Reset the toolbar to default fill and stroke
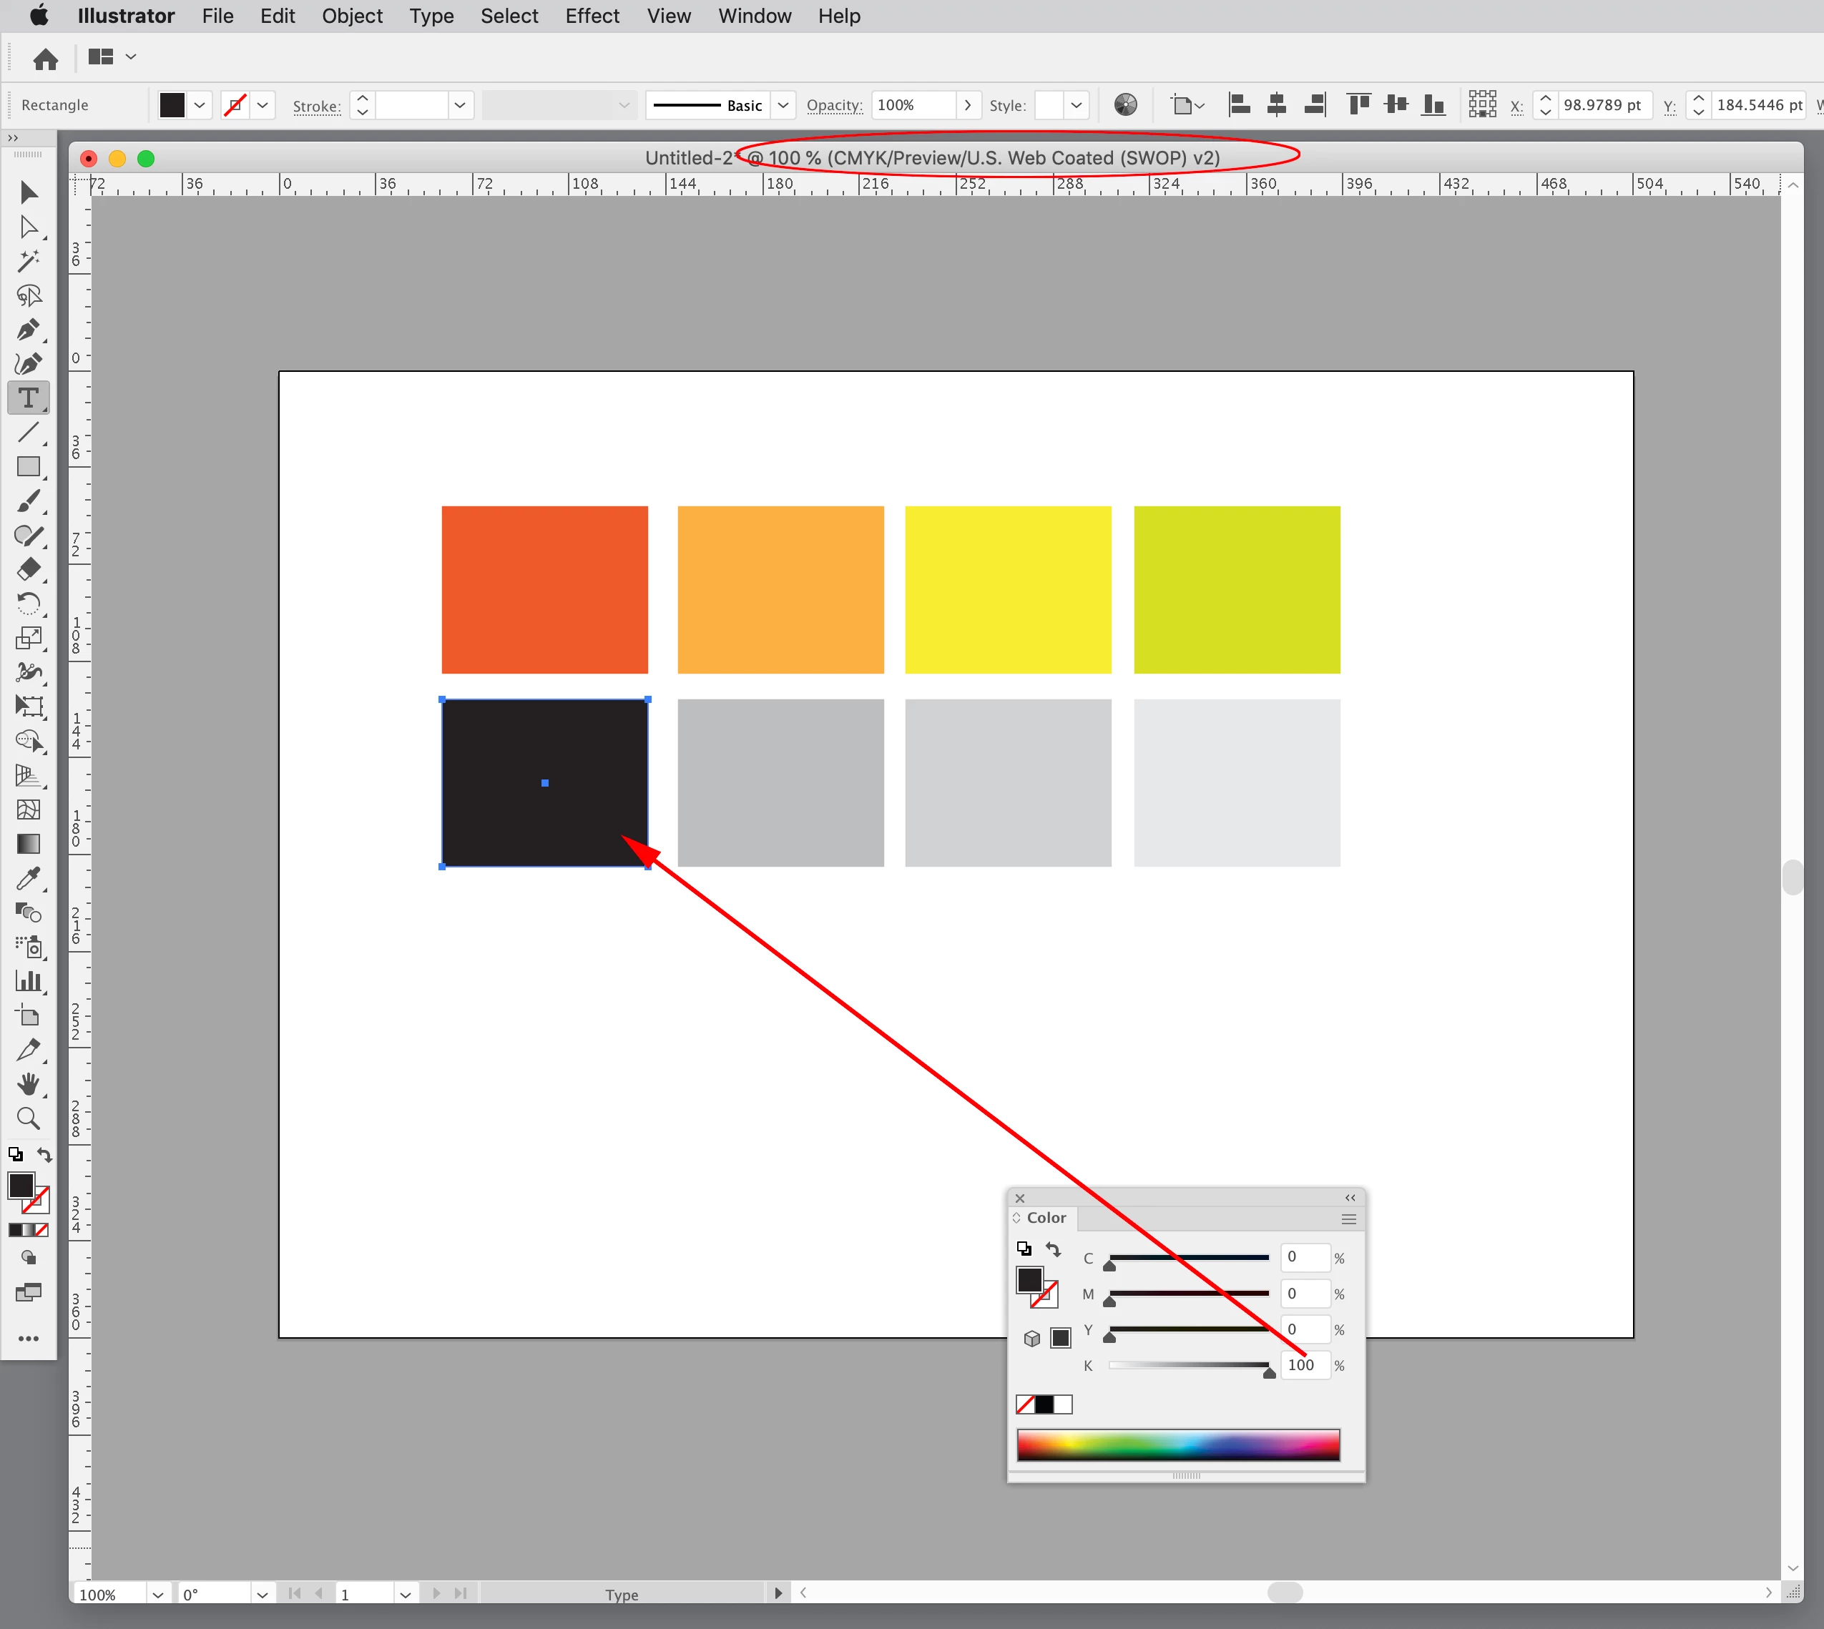The height and width of the screenshot is (1629, 1824). pyautogui.click(x=15, y=1155)
